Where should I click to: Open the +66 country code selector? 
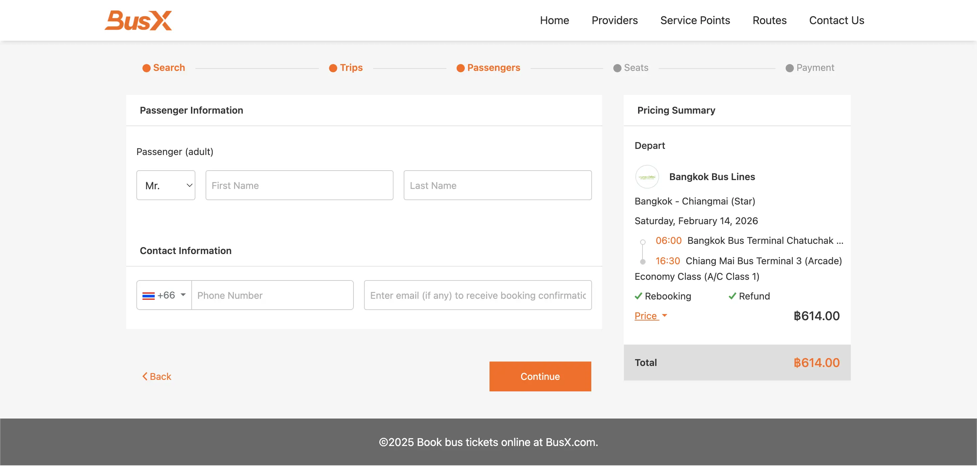164,295
